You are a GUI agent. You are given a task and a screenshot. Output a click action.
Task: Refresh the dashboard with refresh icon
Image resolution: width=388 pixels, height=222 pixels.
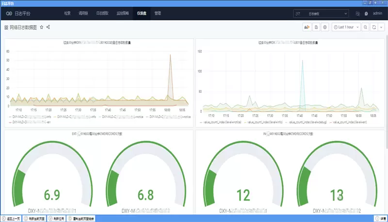[374, 28]
